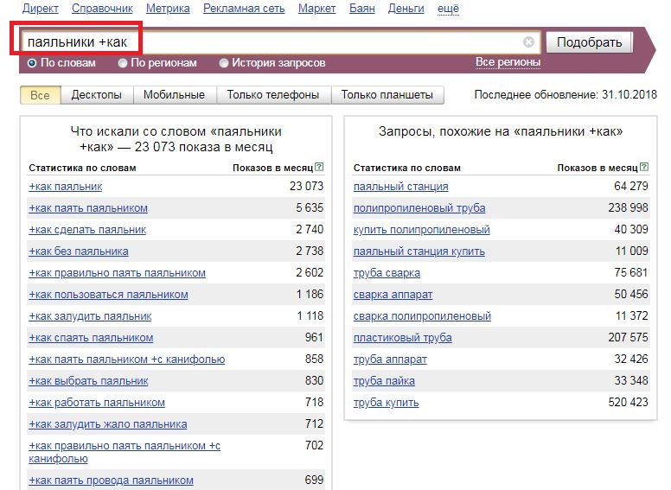Image resolution: width=671 pixels, height=490 pixels.
Task: Open the Справочник link
Action: coord(102,8)
